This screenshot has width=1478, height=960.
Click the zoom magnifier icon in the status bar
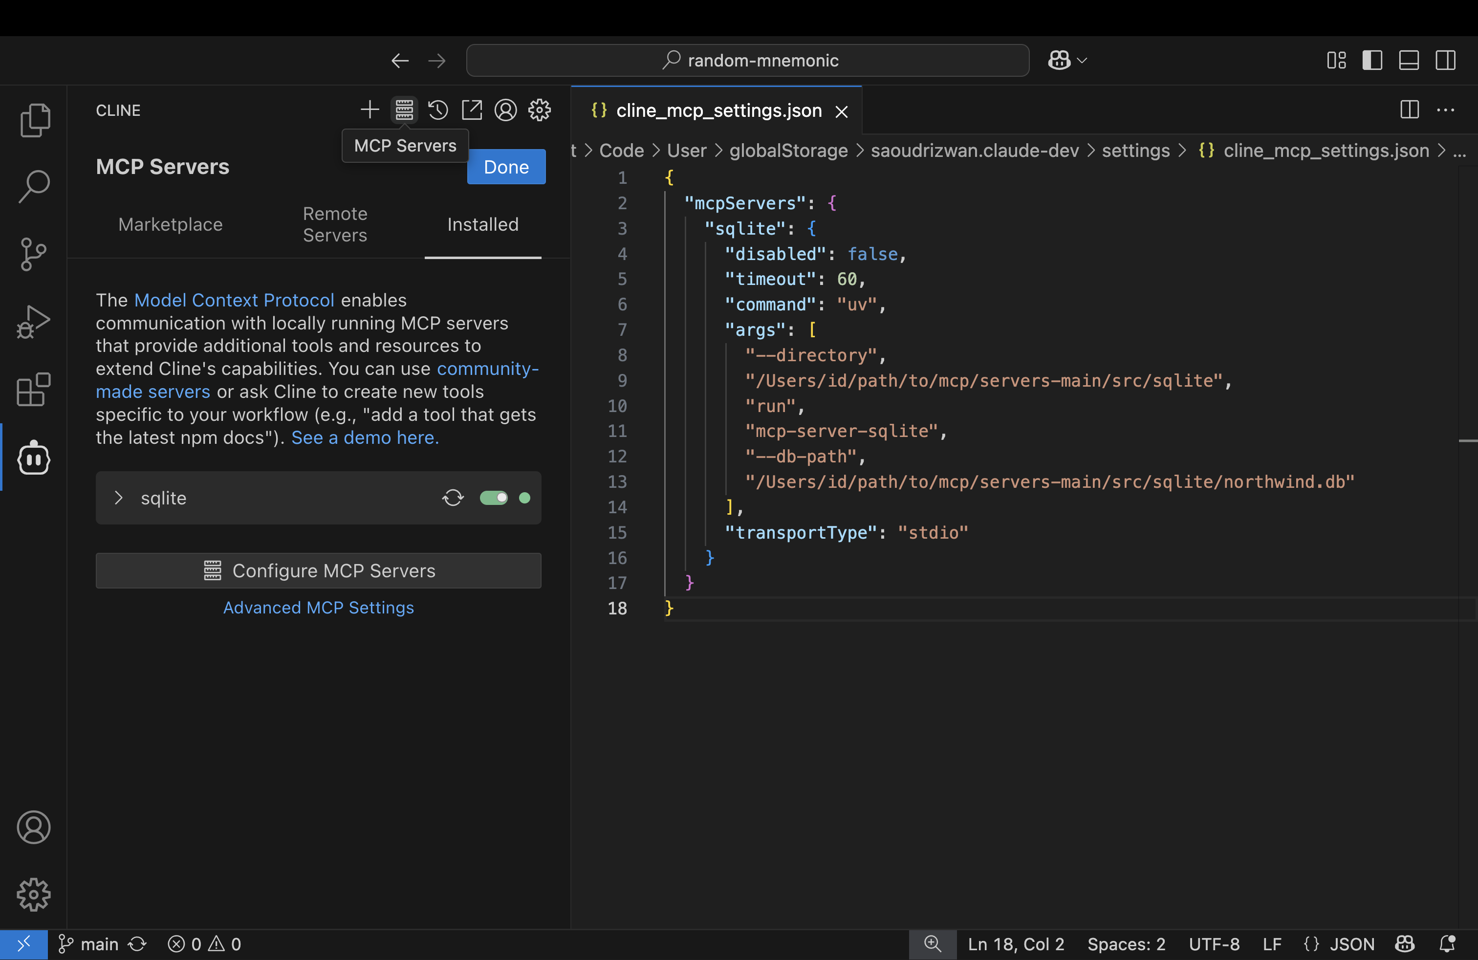tap(933, 944)
